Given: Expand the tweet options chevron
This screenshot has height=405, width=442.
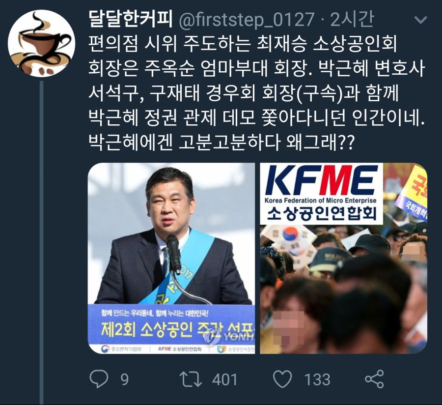Looking at the screenshot, I should click(x=421, y=20).
